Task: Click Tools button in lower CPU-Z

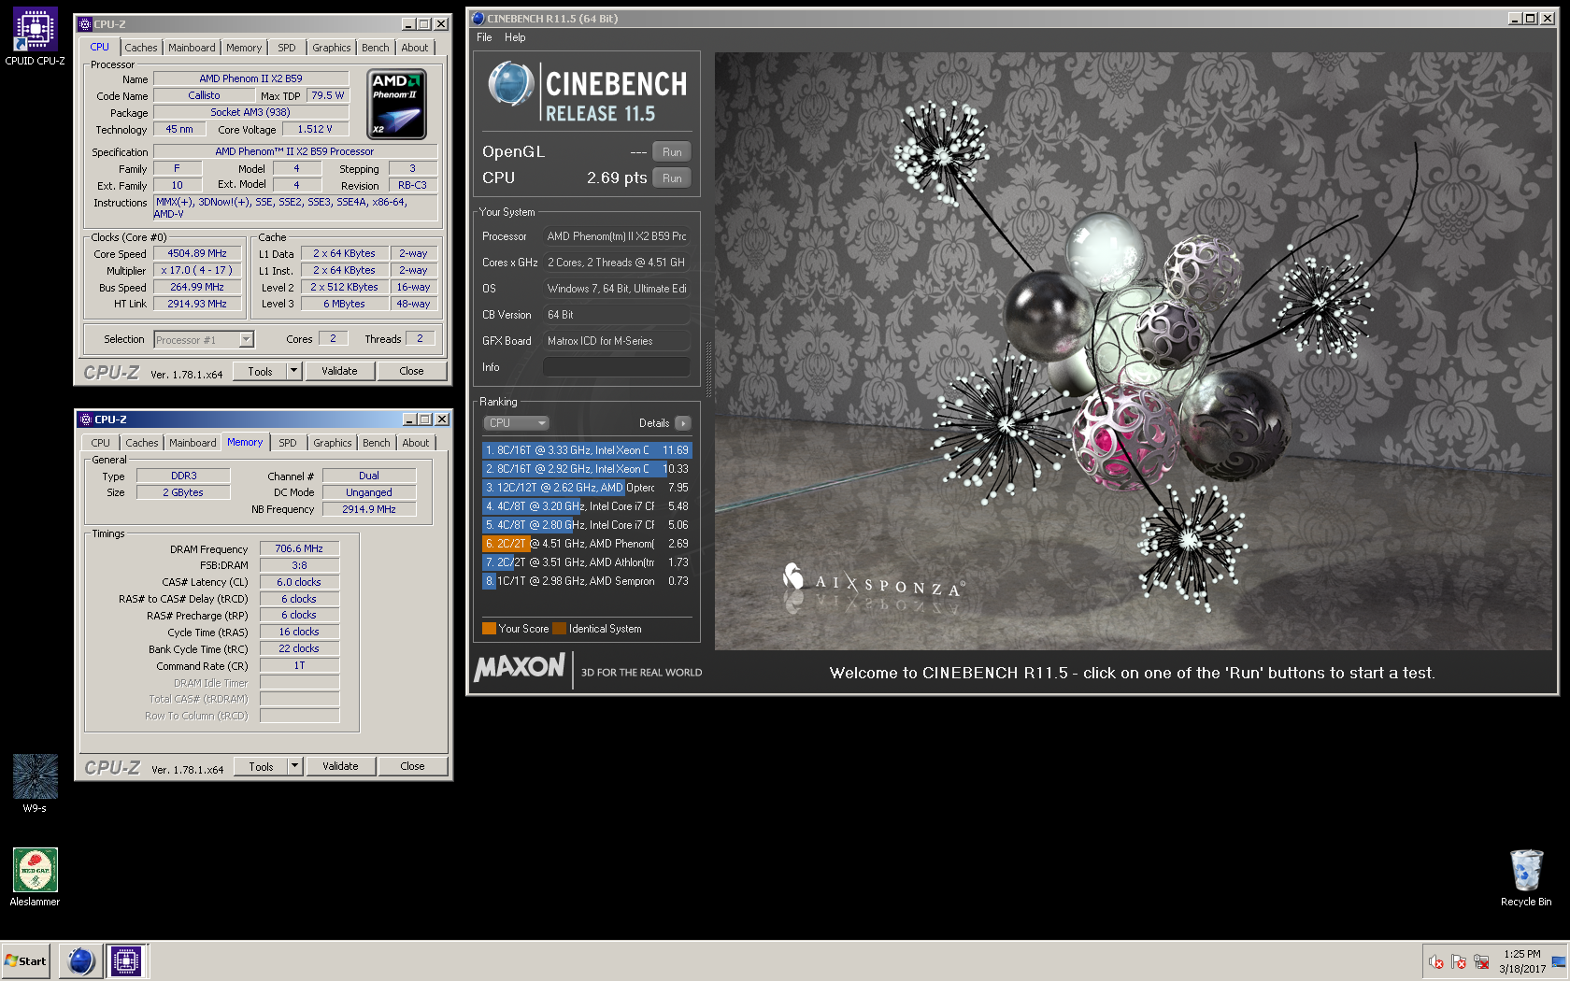Action: (262, 766)
